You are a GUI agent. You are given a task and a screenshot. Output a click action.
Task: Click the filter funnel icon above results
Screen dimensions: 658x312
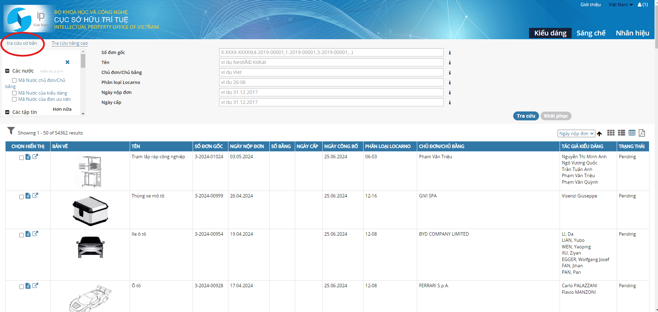(x=11, y=131)
